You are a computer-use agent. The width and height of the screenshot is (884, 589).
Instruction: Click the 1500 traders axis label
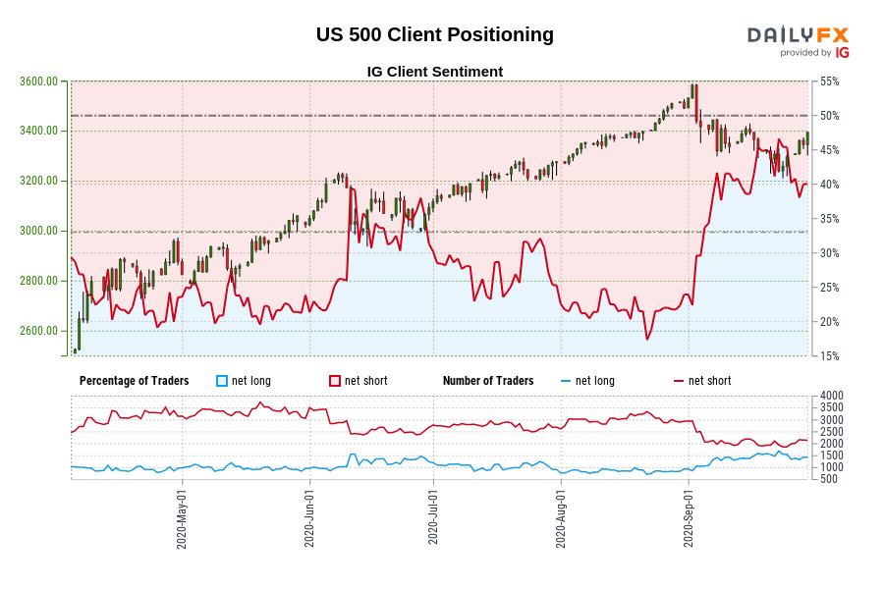pos(832,455)
